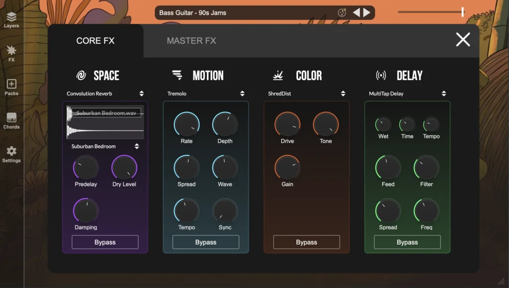This screenshot has height=288, width=509.
Task: Close the FX panel with X
Action: tap(463, 40)
